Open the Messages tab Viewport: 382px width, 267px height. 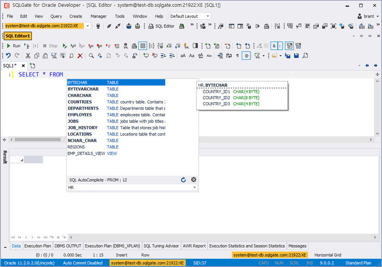click(x=297, y=246)
